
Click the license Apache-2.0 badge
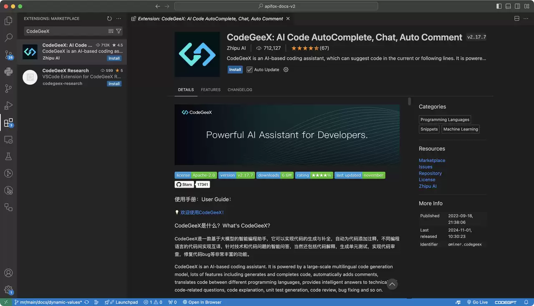tap(196, 175)
